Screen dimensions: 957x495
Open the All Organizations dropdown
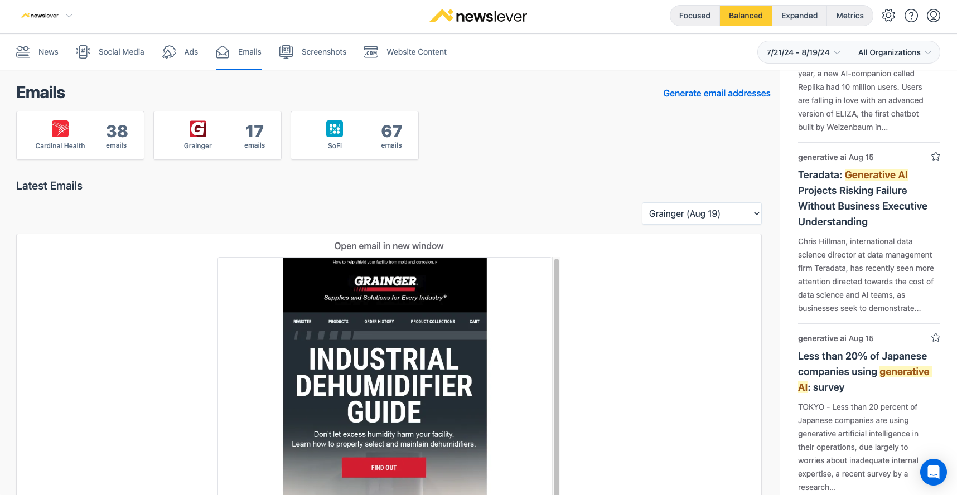pyautogui.click(x=895, y=52)
